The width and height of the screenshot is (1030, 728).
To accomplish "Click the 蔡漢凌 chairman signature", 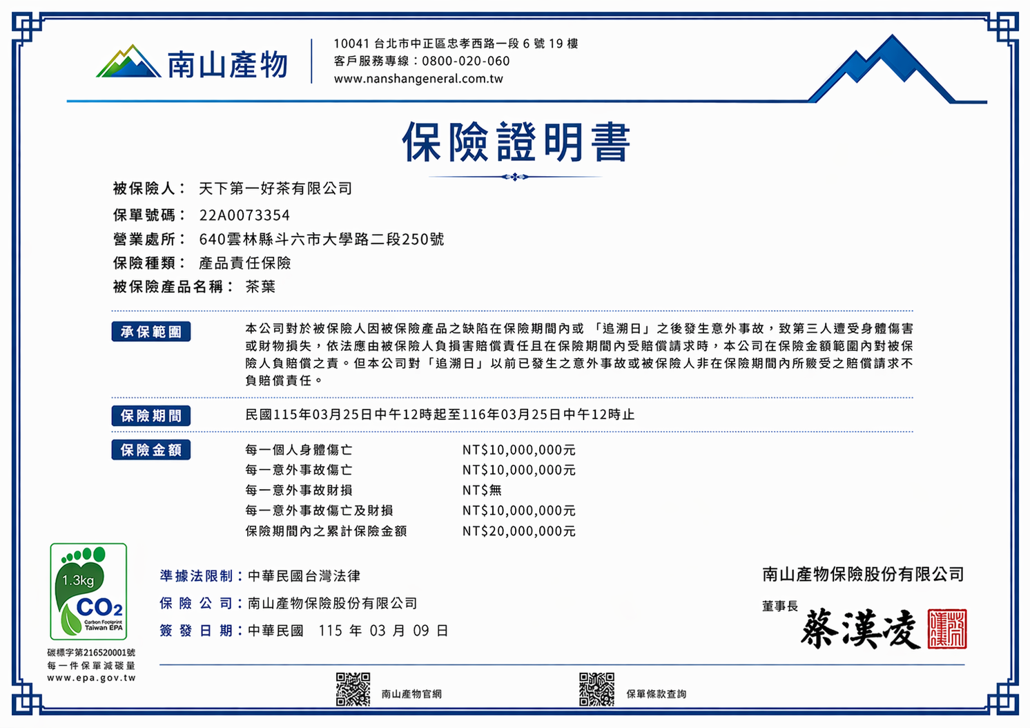I will pos(860,629).
